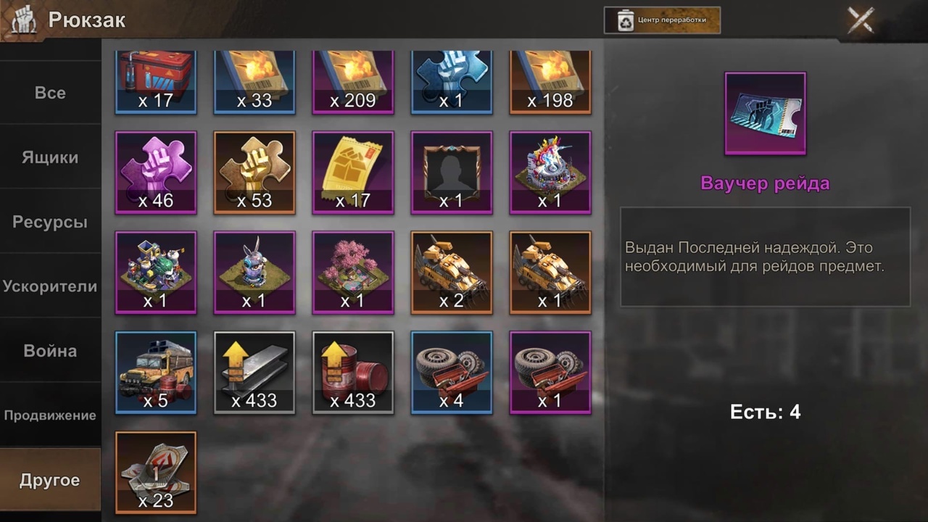Pick the steel beam boost x433

pos(254,373)
